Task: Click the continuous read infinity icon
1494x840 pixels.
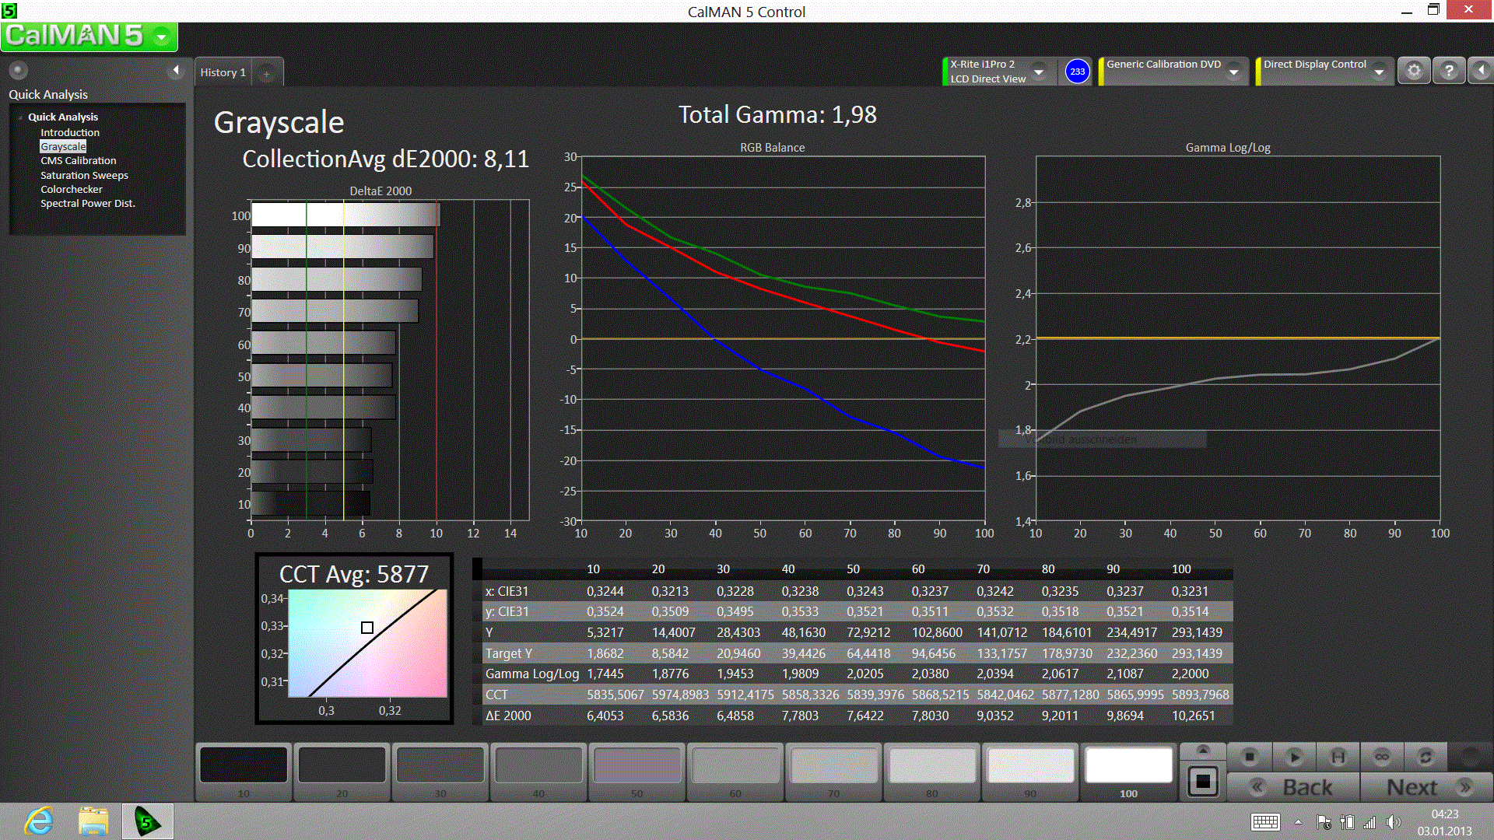Action: [1381, 756]
